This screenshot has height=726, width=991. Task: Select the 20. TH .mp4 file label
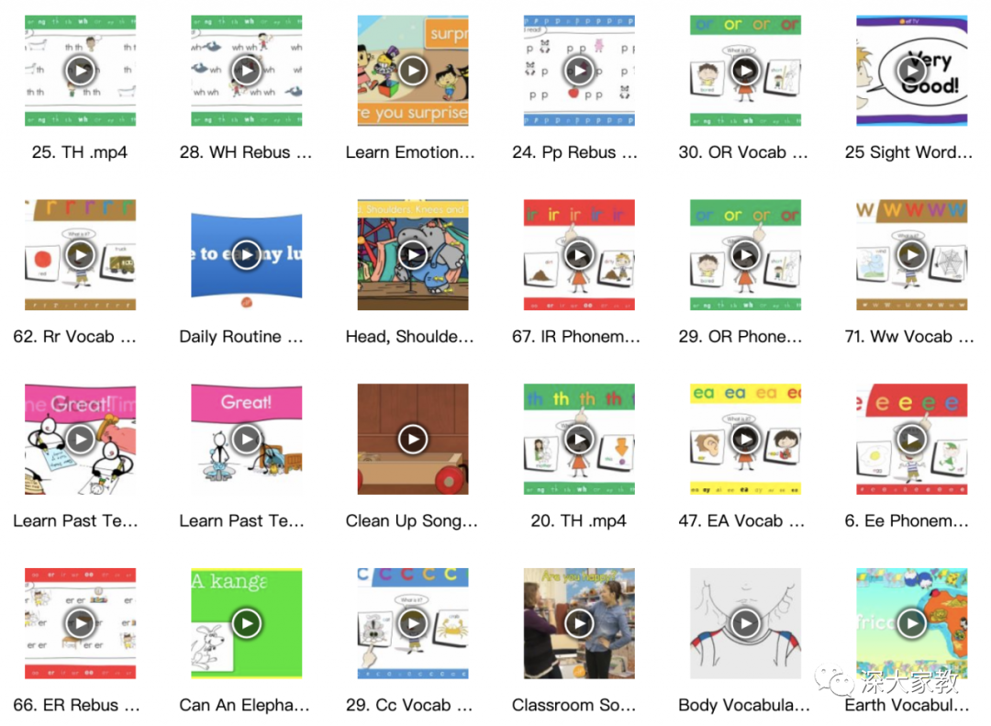[x=578, y=520]
